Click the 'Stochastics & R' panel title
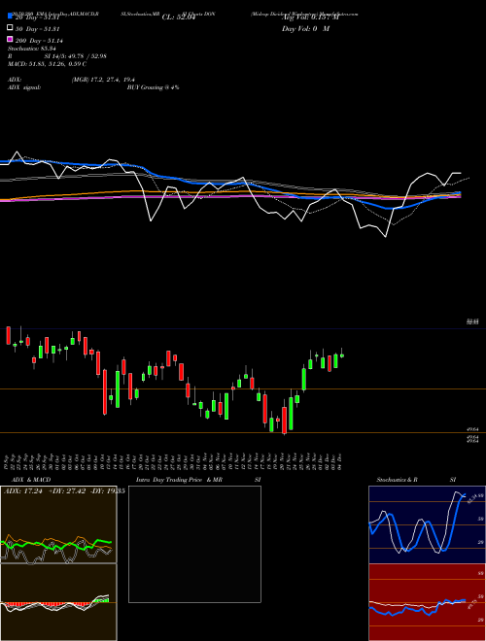 (397, 480)
